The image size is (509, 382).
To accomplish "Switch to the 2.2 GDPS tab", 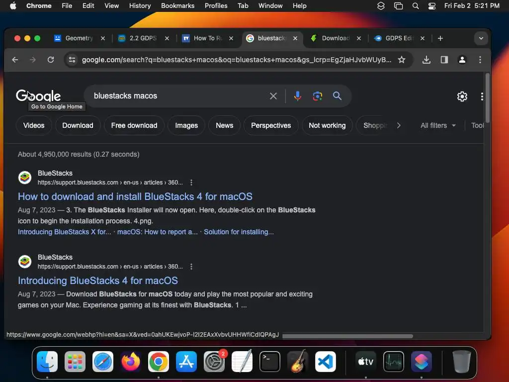I will pyautogui.click(x=143, y=38).
